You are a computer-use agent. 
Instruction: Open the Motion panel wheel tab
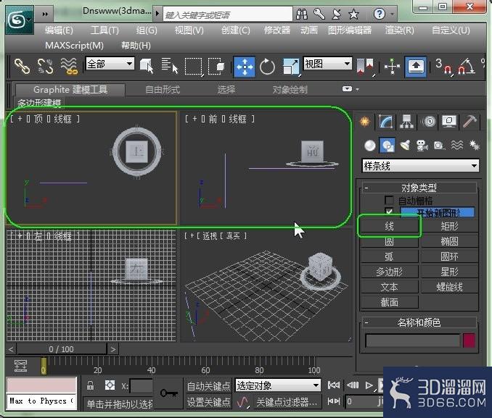coord(430,122)
